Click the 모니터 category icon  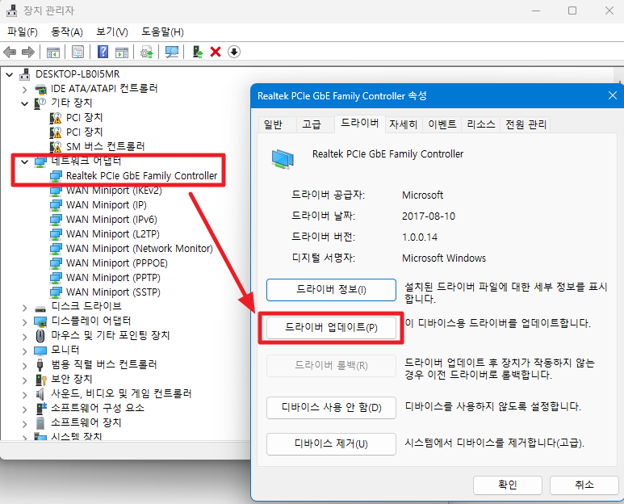click(x=40, y=351)
